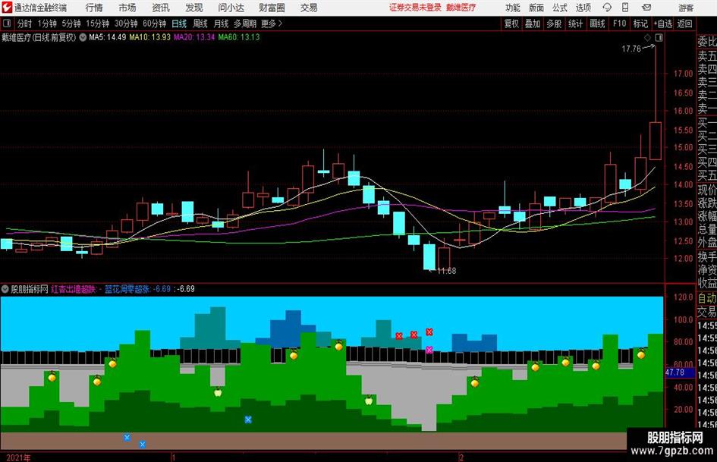Click the 2021年 year label on time axis
The width and height of the screenshot is (717, 462).
tap(18, 457)
